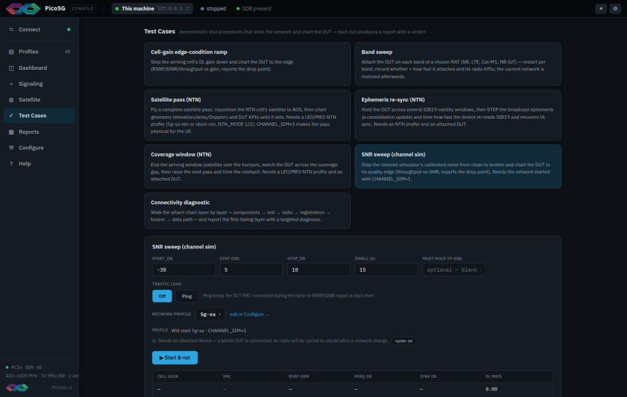Open the 5g-sa network profile dropdown
The width and height of the screenshot is (627, 397).
coord(211,314)
